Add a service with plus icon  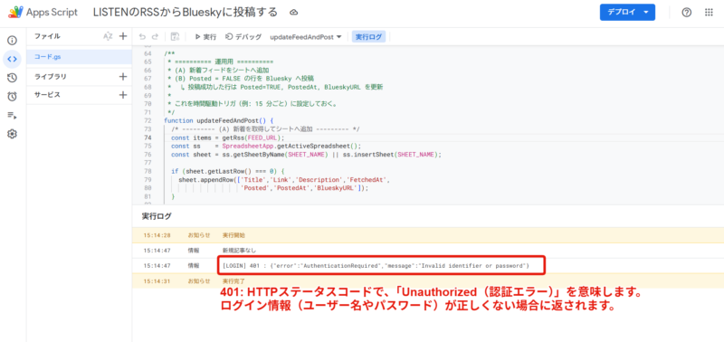pos(123,95)
